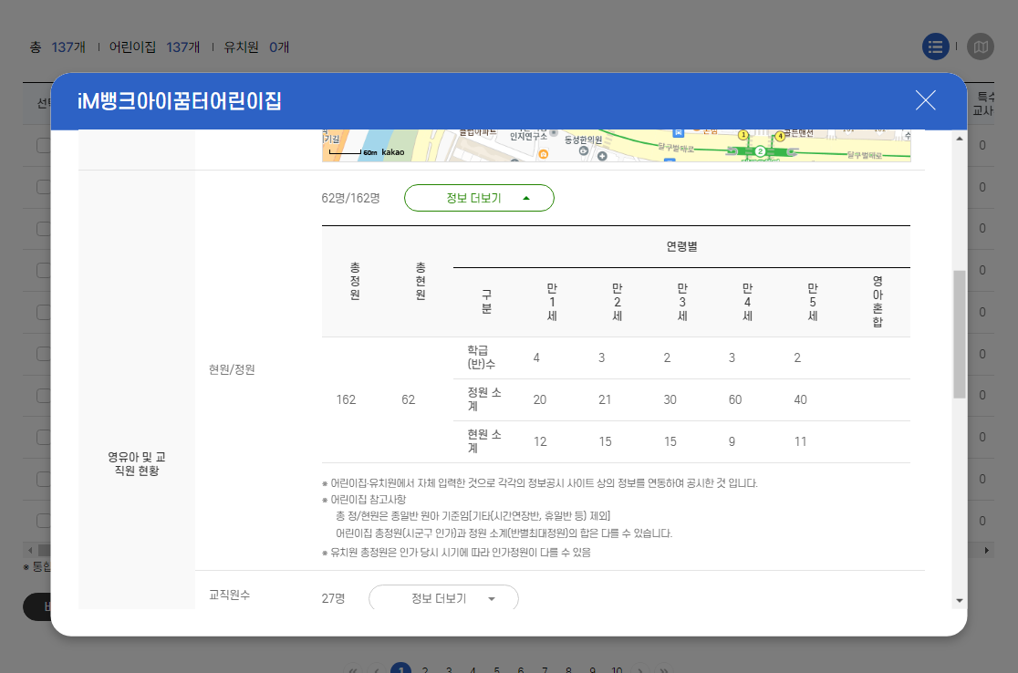Image resolution: width=1018 pixels, height=673 pixels.
Task: Collapse the 현원/정원 정보 더보기 section
Action: pos(479,198)
